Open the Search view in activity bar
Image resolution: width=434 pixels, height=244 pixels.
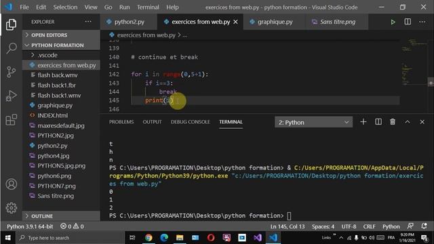(x=11, y=48)
